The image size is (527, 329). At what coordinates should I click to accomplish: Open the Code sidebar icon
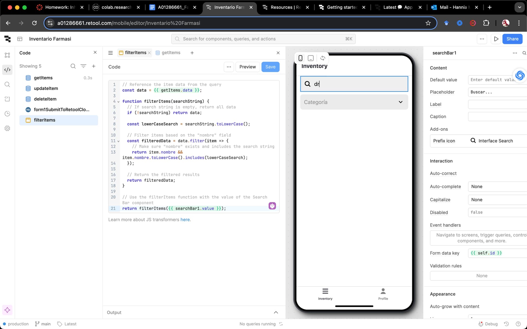7,70
